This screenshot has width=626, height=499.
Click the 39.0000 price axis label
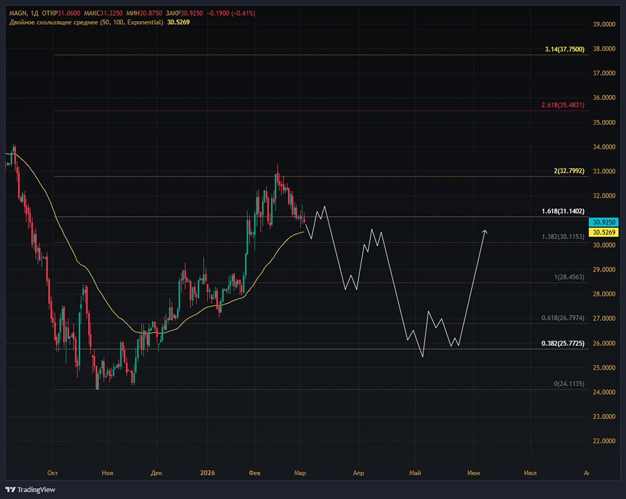coord(604,24)
